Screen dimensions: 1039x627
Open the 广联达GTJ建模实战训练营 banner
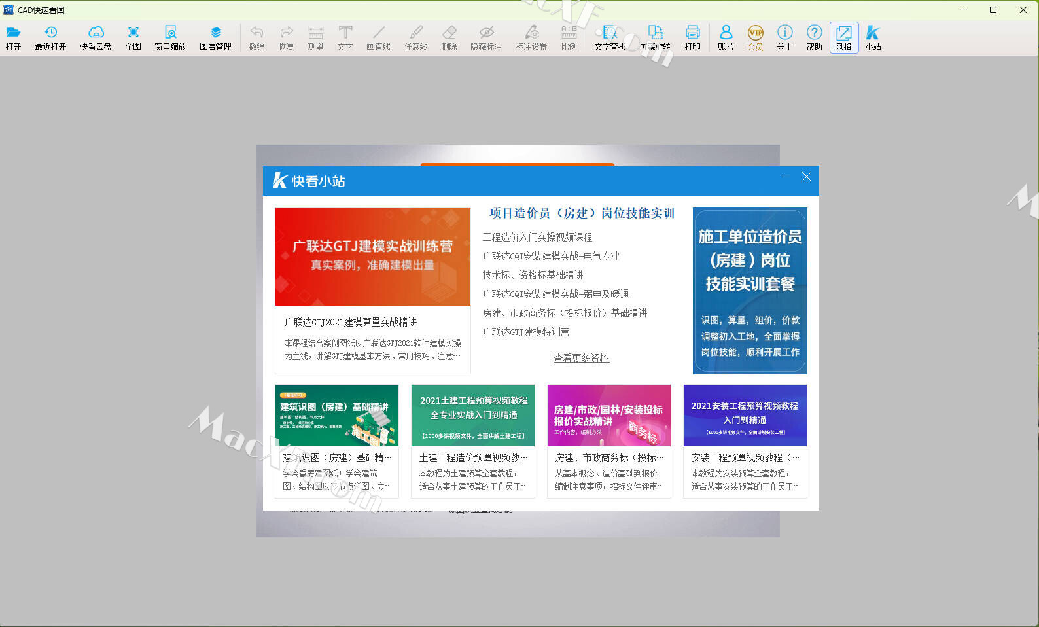point(373,257)
